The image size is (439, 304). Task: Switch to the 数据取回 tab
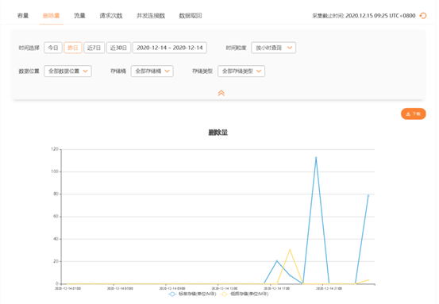pyautogui.click(x=191, y=16)
